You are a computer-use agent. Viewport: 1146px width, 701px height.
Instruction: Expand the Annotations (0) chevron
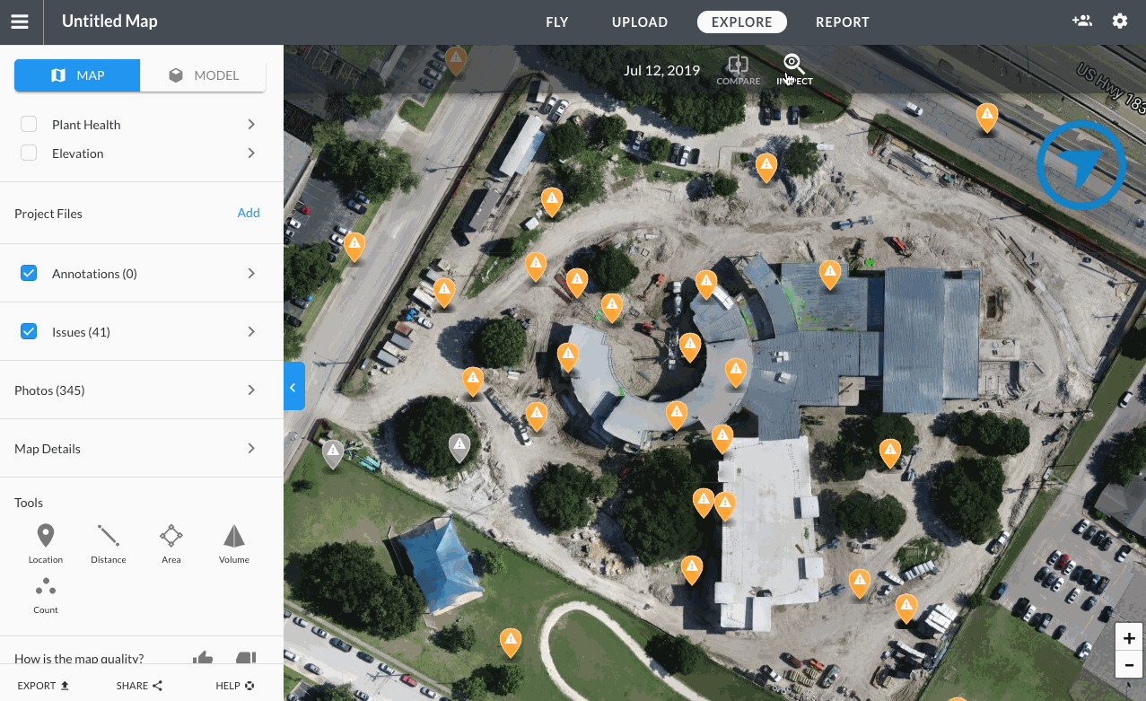click(251, 274)
